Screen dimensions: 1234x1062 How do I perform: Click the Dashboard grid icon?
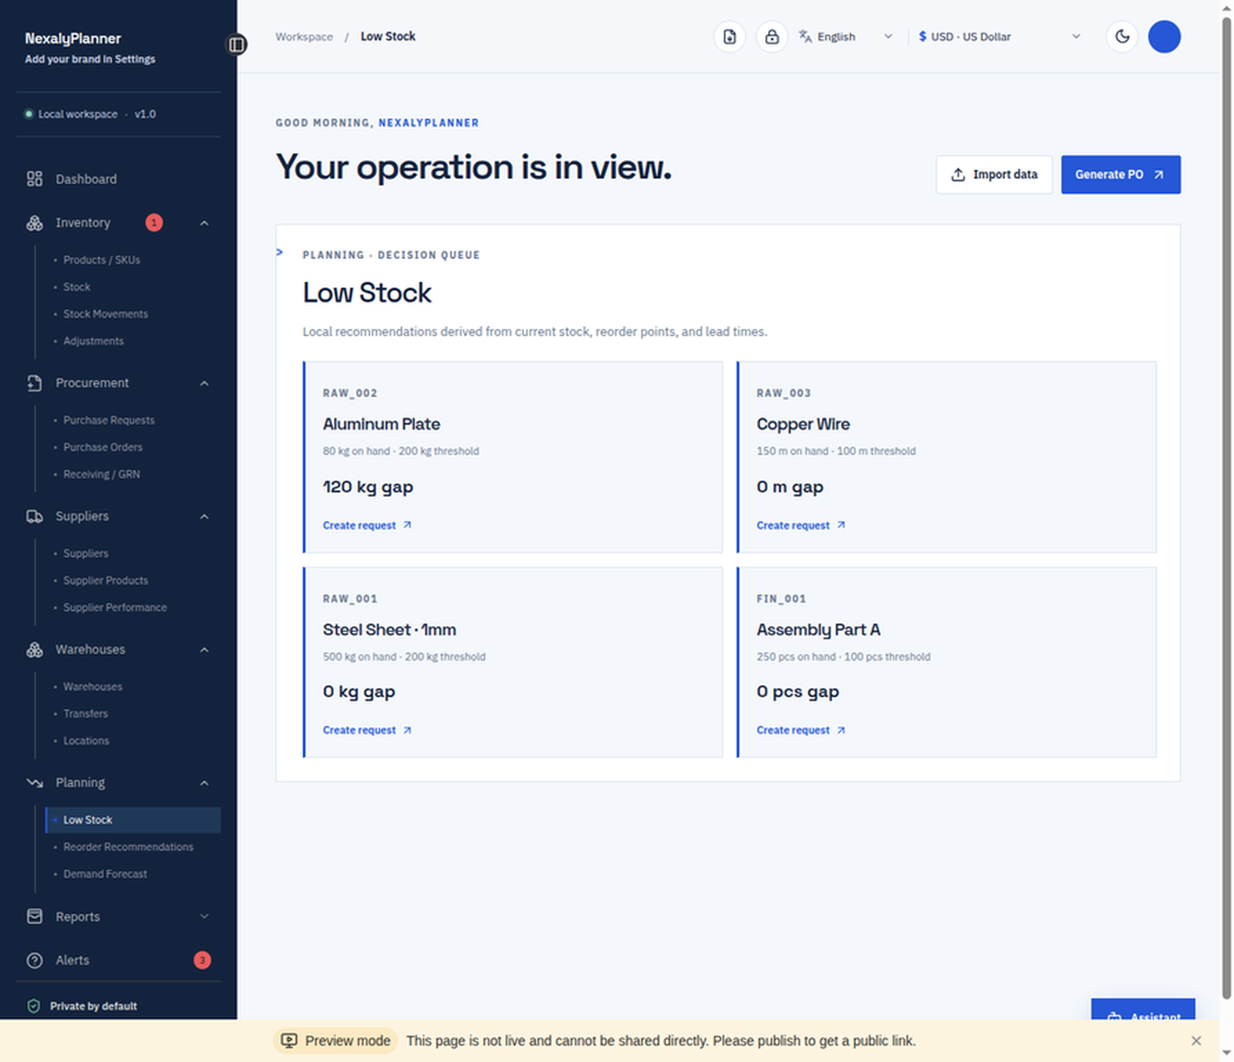click(x=35, y=179)
